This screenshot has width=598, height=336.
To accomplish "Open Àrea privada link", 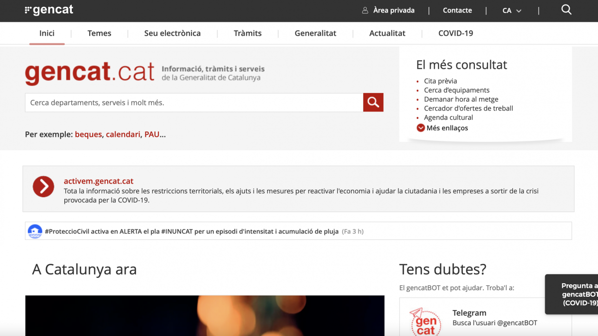I will pos(394,10).
